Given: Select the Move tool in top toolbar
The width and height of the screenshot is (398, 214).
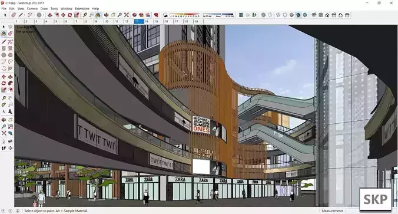Looking at the screenshot, I should coord(63,15).
